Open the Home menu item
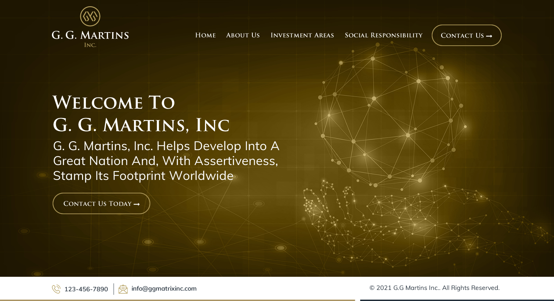The height and width of the screenshot is (301, 554). (x=205, y=35)
